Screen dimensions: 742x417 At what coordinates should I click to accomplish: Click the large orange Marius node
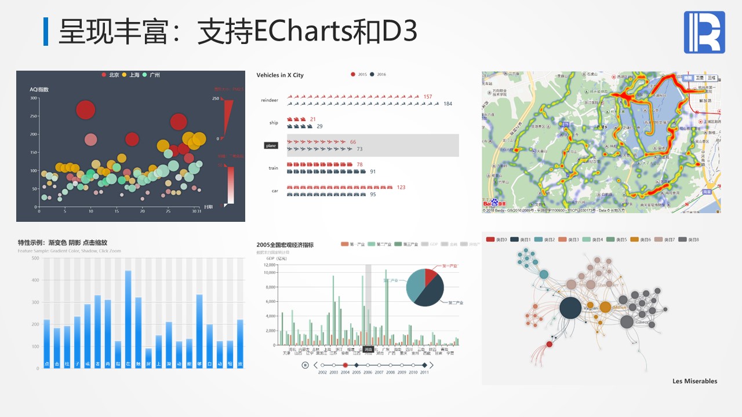click(605, 307)
